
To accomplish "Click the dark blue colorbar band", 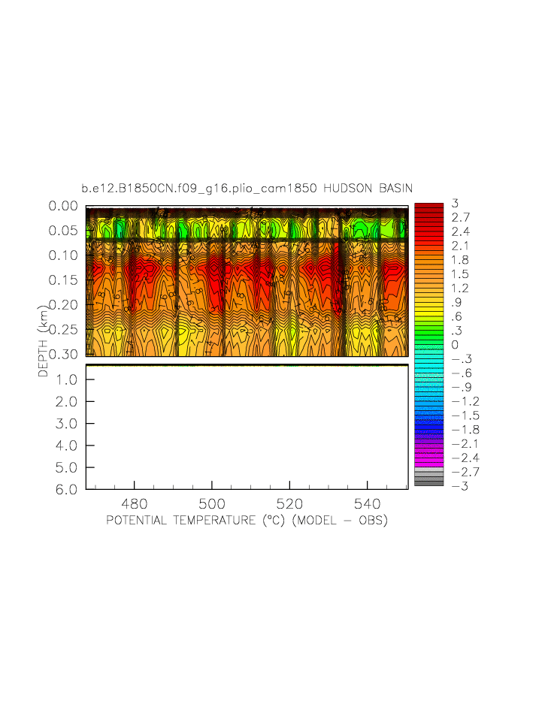I will coord(428,424).
